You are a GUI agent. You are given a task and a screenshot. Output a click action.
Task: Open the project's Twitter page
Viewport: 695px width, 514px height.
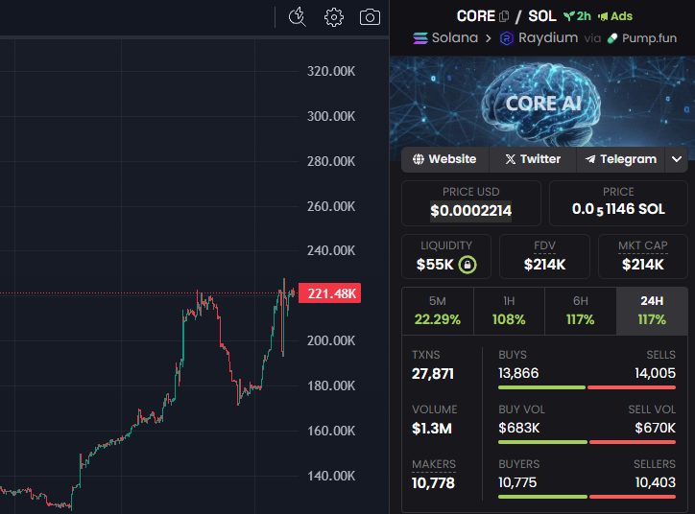point(533,159)
